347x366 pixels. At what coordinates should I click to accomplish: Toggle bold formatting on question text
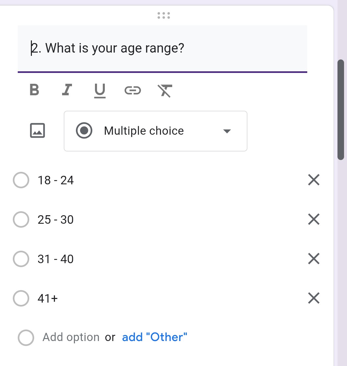point(34,90)
